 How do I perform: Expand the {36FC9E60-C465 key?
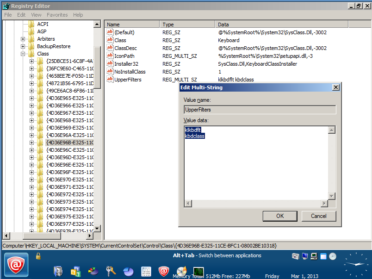[x=31, y=68]
